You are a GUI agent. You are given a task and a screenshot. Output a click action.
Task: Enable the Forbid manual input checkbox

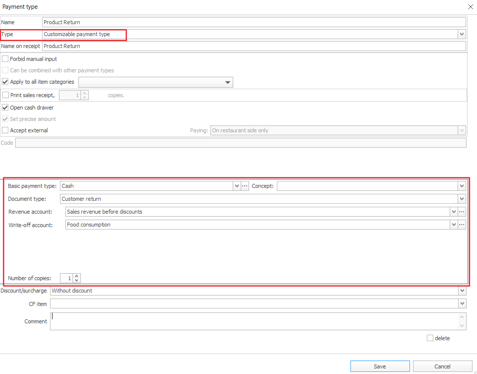click(x=6, y=59)
